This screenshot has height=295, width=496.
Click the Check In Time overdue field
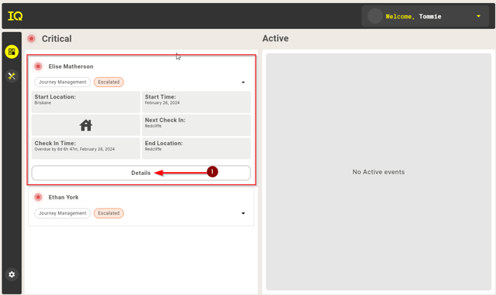[x=85, y=148]
